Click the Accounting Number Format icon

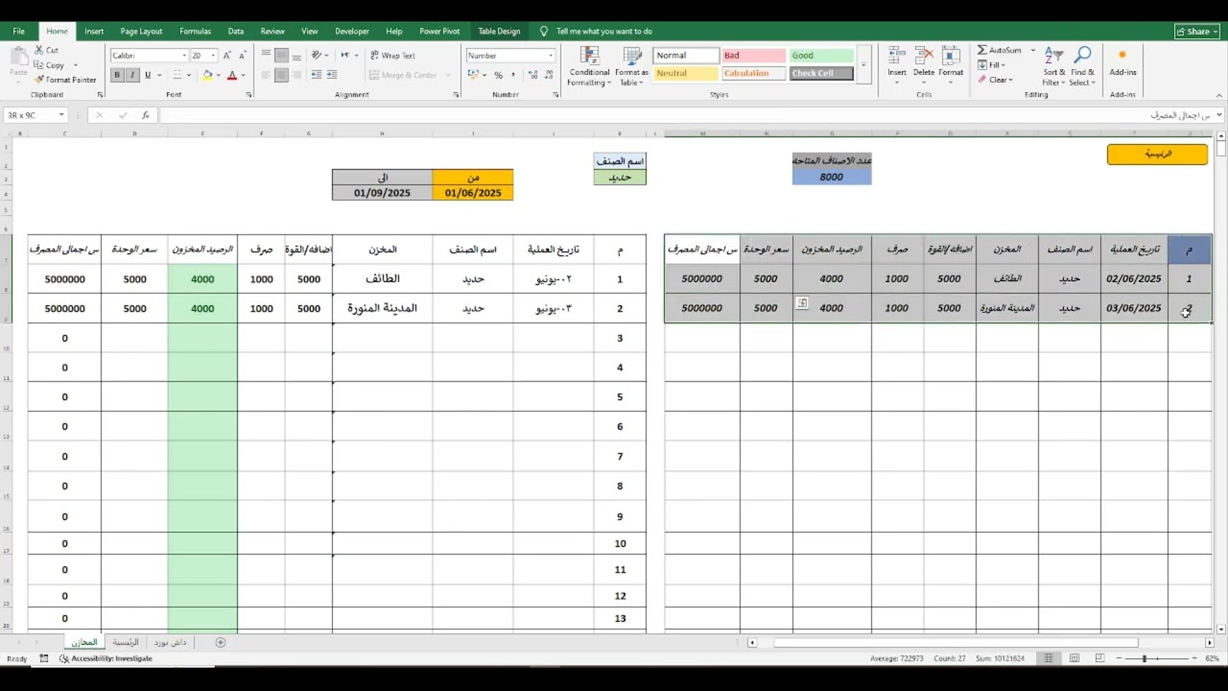[x=474, y=75]
